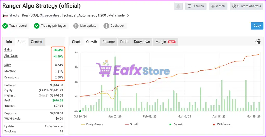Image resolution: width=266 pixels, height=137 pixels.
Task: Click the Tracking count 18
Action: coord(61,131)
